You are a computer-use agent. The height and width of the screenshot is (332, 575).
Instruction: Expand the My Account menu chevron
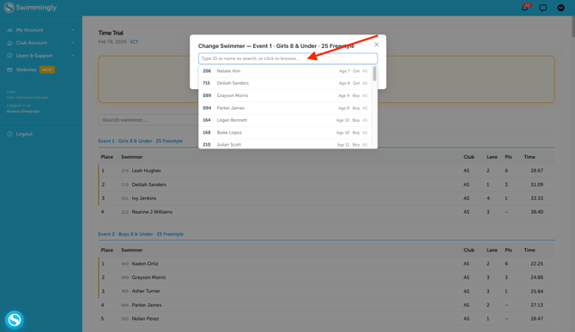[x=73, y=30]
